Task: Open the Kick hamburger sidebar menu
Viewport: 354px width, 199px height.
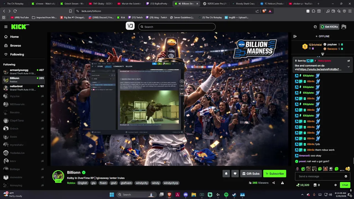Action: 6,27
